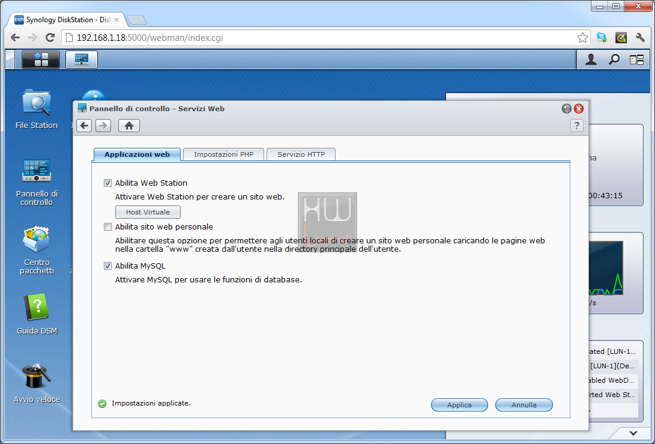Click the browser forward arrow

coord(32,38)
